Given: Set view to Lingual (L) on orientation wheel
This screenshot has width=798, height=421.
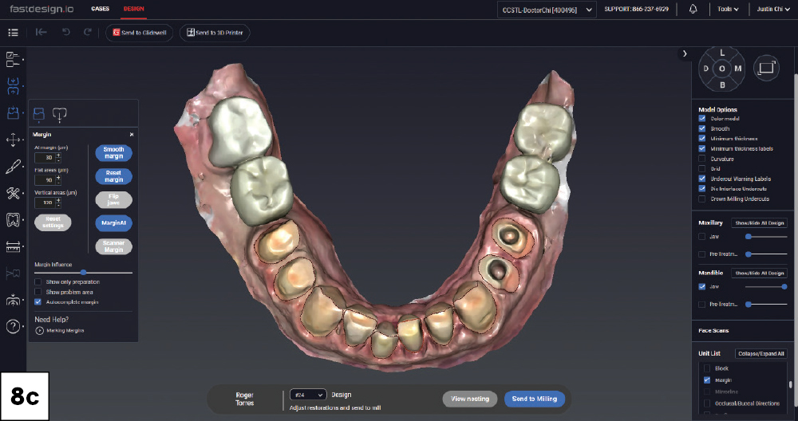Looking at the screenshot, I should click(x=722, y=53).
